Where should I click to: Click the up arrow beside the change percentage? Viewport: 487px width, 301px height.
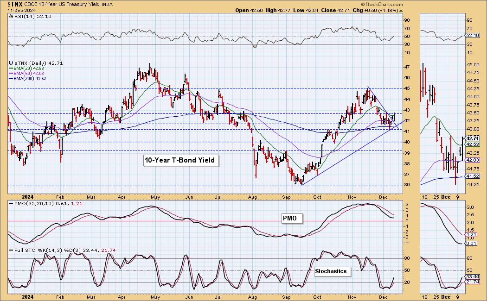pos(401,11)
